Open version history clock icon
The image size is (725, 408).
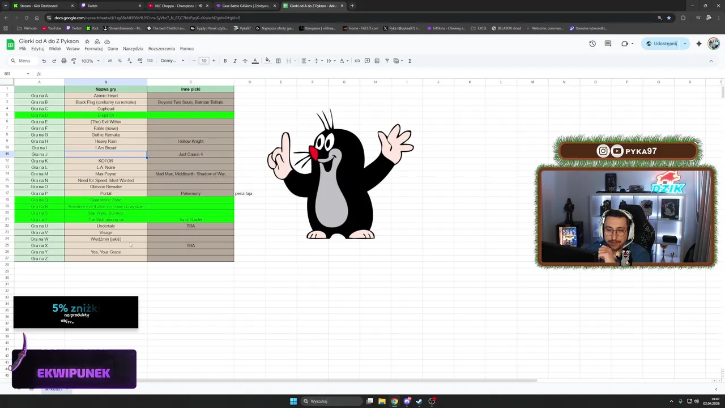[592, 44]
